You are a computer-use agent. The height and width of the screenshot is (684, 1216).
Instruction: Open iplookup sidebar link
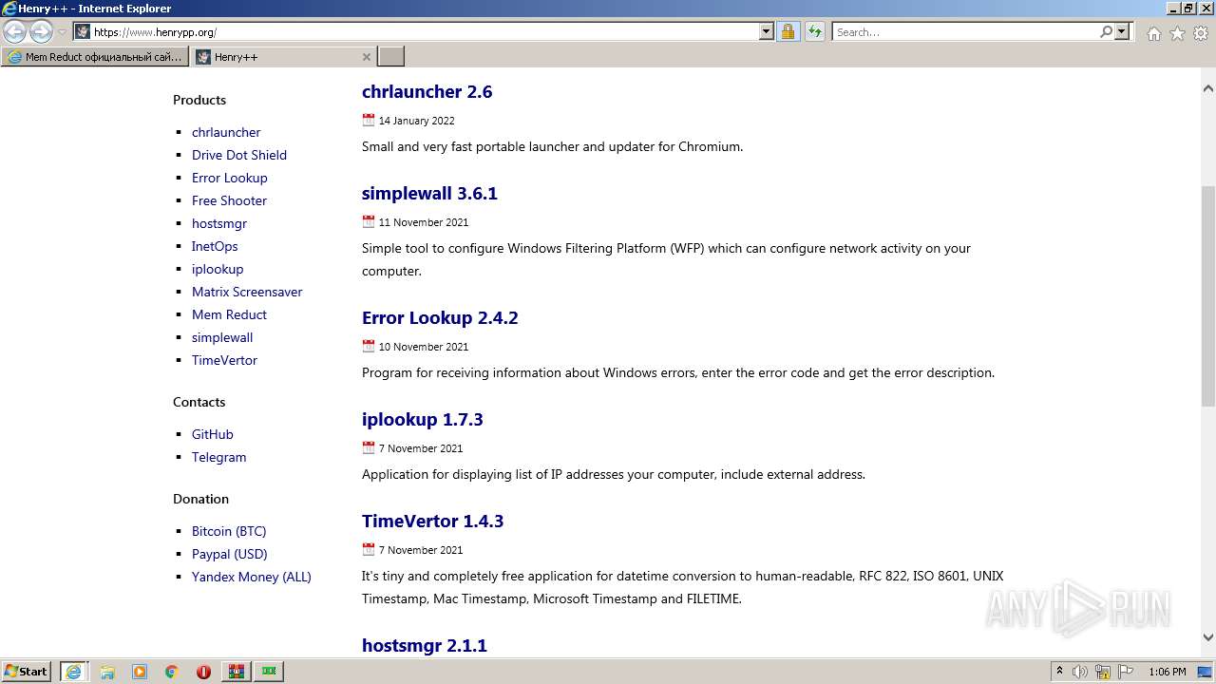tap(218, 269)
